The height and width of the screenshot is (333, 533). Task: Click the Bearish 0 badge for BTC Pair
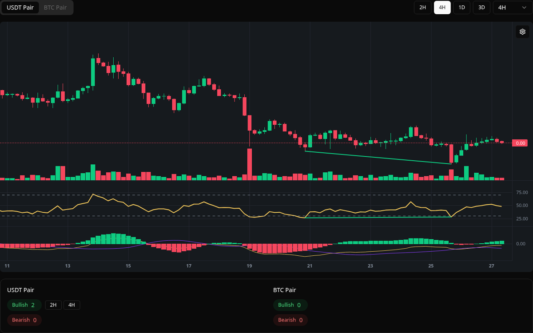[x=290, y=320]
